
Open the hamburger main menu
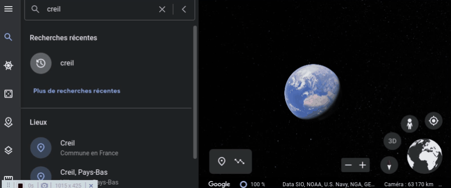coord(8,9)
